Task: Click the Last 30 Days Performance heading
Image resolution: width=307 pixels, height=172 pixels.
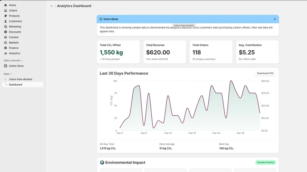Action: point(124,73)
